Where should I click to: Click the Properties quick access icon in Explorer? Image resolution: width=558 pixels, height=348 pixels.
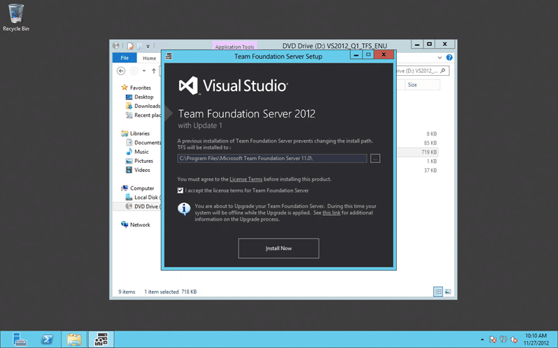point(130,46)
